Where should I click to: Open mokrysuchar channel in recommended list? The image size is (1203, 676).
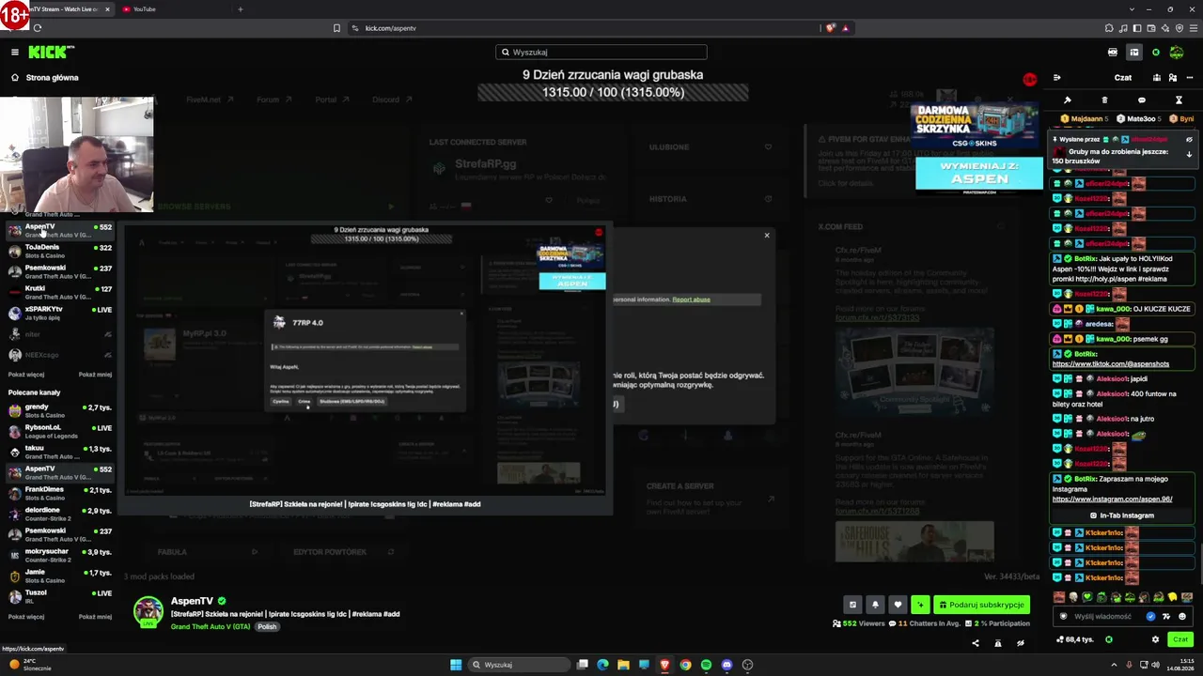coord(58,555)
